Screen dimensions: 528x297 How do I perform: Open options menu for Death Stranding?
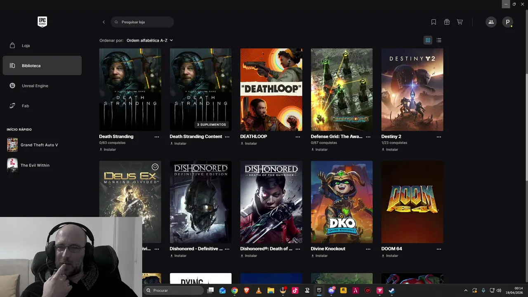[157, 137]
